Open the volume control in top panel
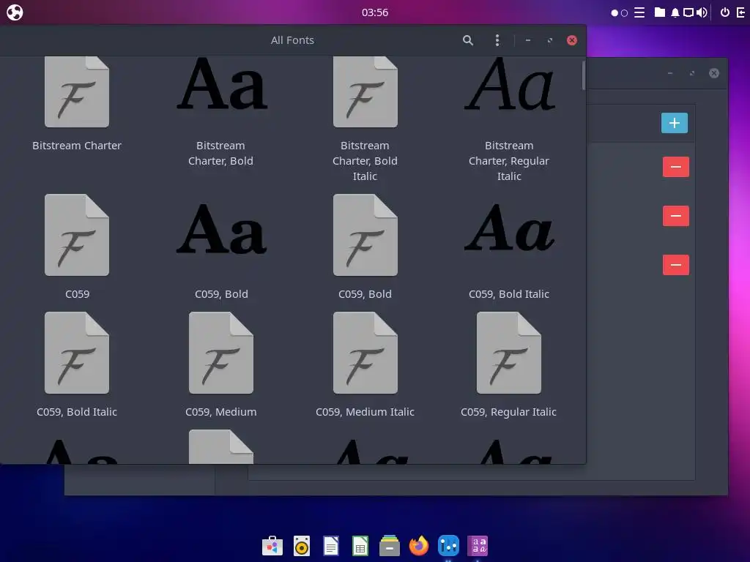Screen dimensions: 750x562 tap(702, 12)
